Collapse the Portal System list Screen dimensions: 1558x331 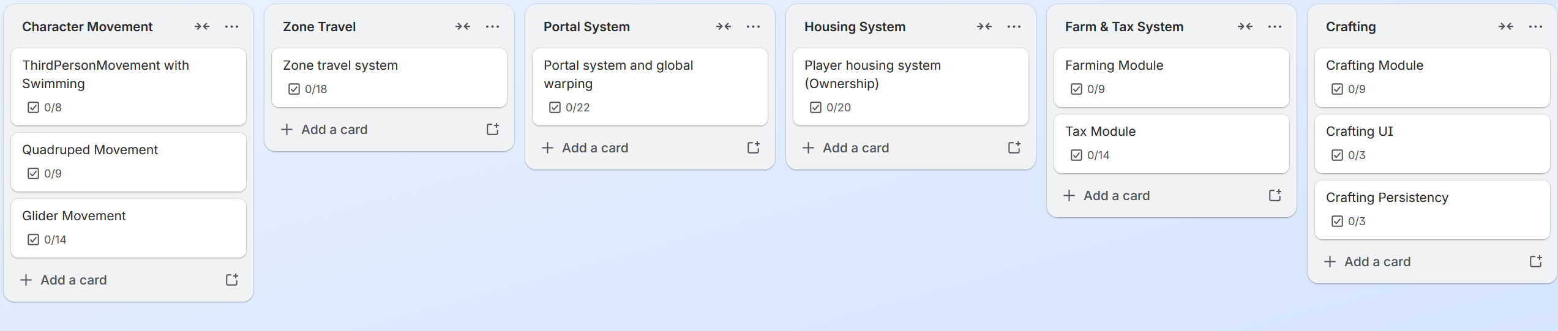coord(724,26)
